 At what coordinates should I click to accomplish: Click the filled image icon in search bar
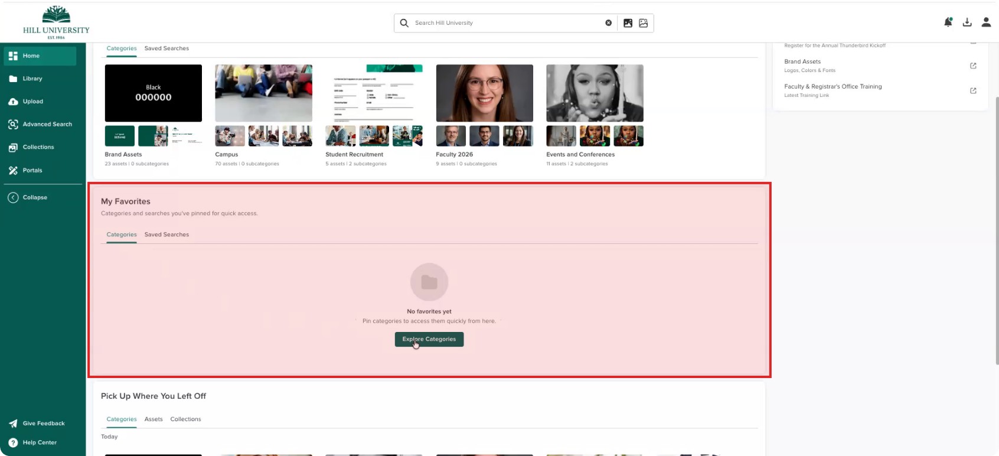click(628, 23)
